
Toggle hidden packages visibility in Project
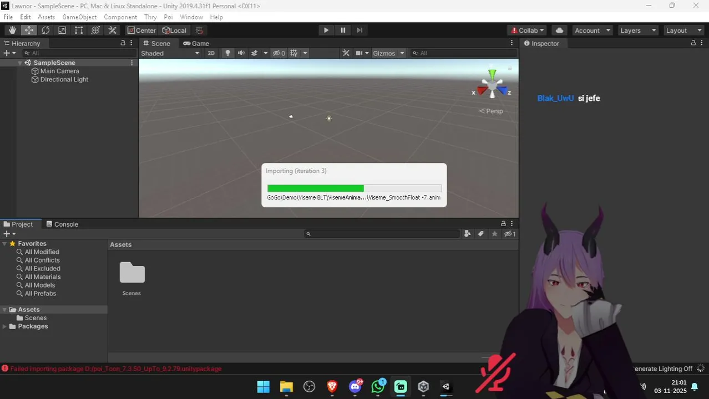click(x=510, y=234)
